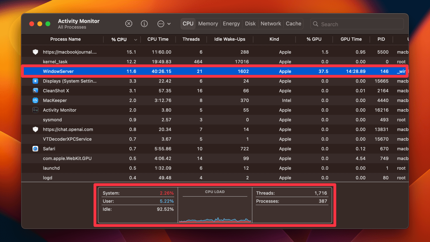
Task: Select the Energy tab
Action: pyautogui.click(x=231, y=23)
